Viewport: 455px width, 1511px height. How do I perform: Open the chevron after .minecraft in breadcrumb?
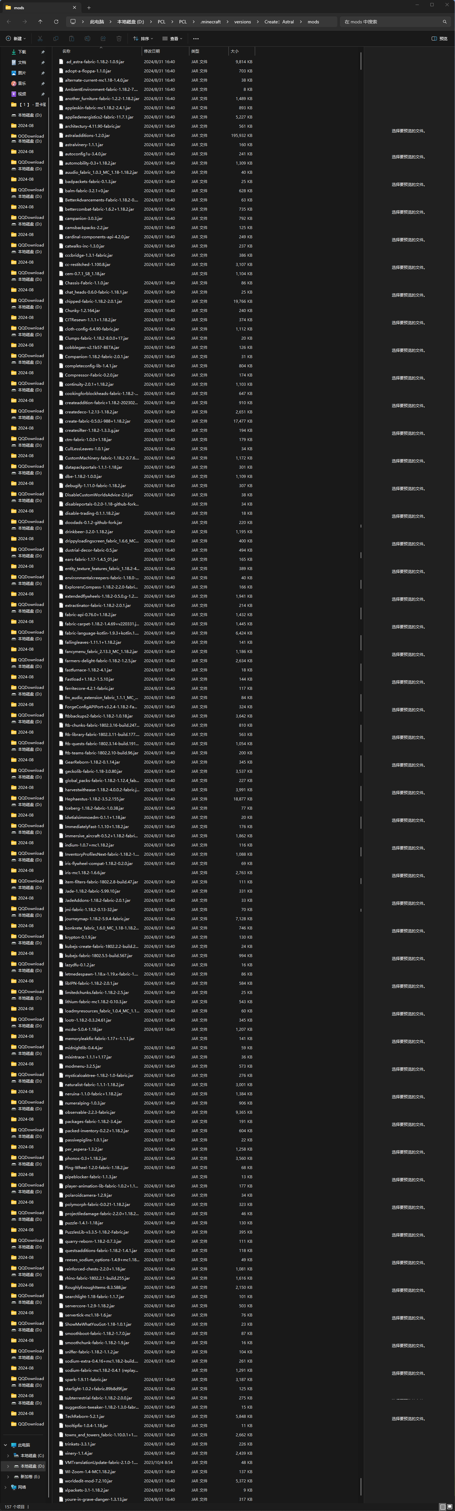click(x=227, y=22)
